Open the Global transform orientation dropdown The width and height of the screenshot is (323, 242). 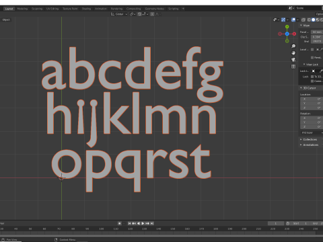click(119, 14)
